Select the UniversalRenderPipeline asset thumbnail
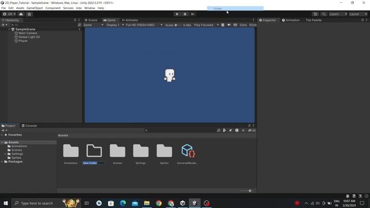 [x=188, y=151]
